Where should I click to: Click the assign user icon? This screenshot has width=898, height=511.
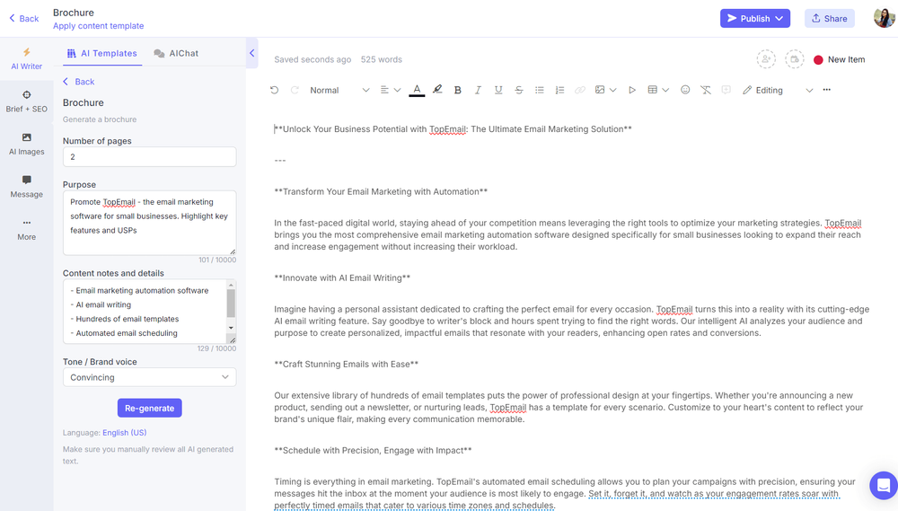coord(766,59)
